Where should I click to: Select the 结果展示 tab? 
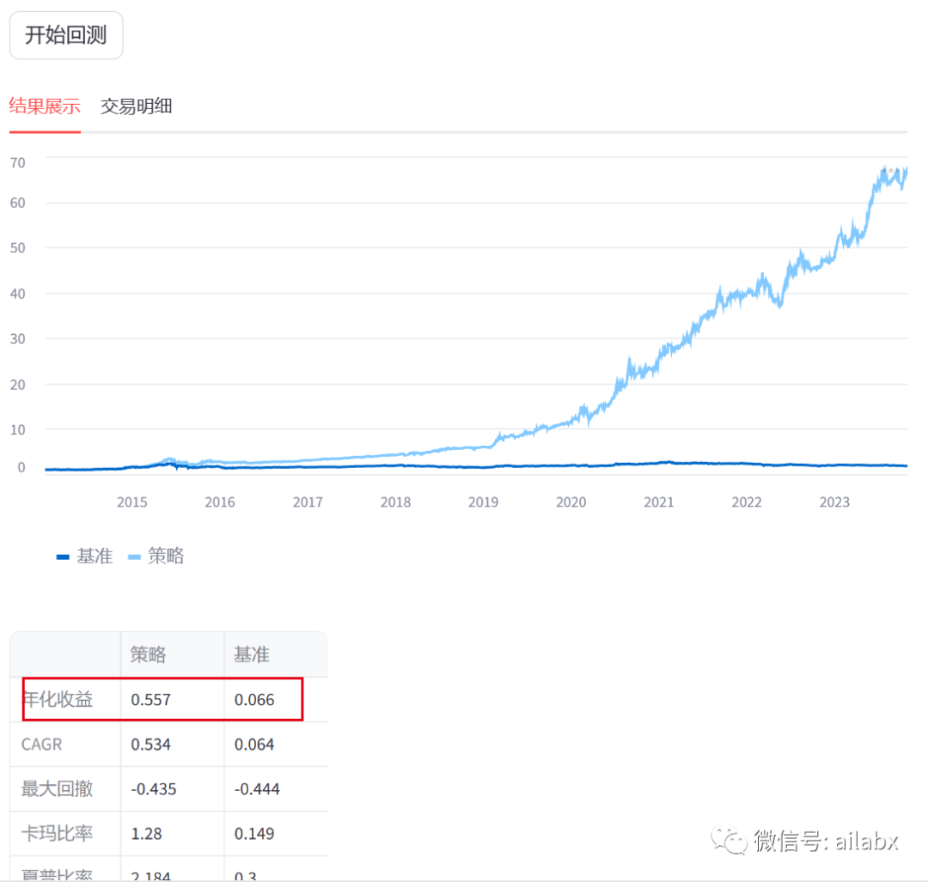pos(44,106)
